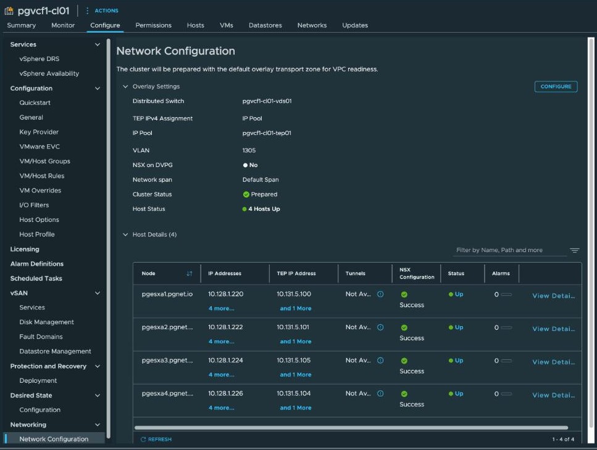
Task: Click the sidebar vertical scrollbar
Action: [109, 239]
